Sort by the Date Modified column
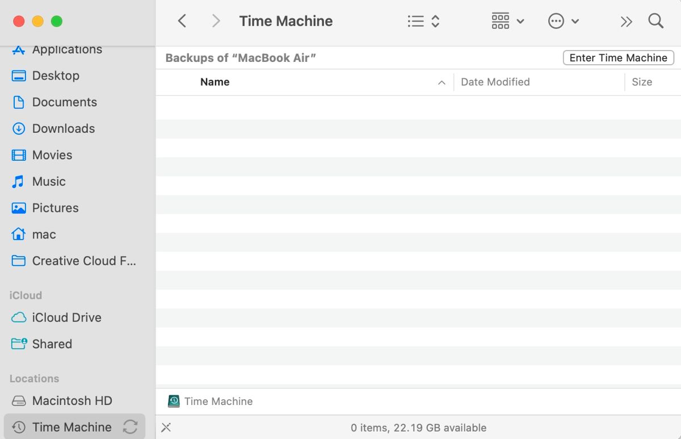The image size is (681, 439). [x=495, y=82]
